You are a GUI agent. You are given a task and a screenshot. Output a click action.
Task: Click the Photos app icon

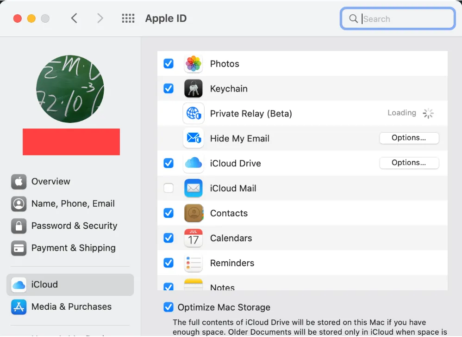[x=194, y=64]
